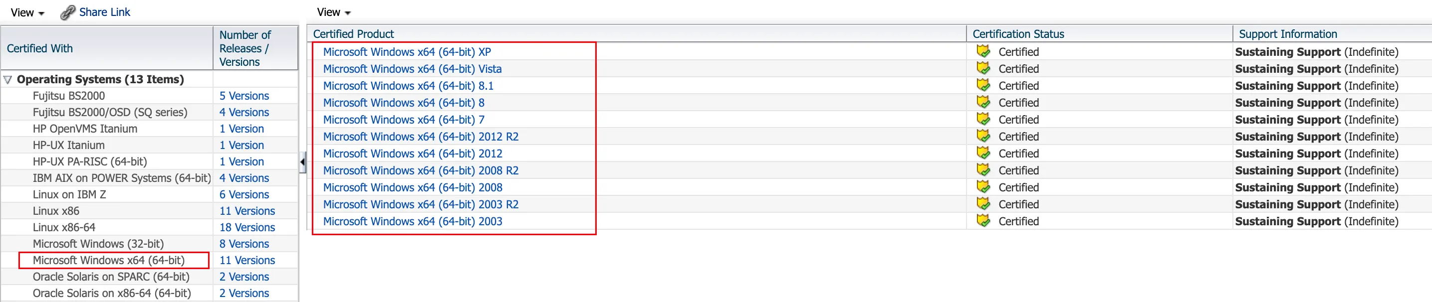Open the 11 Versions link for Linux x86

coord(247,211)
